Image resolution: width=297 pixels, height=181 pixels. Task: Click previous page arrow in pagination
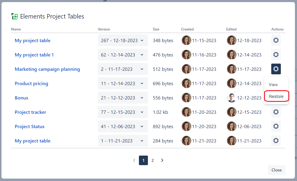point(134,160)
